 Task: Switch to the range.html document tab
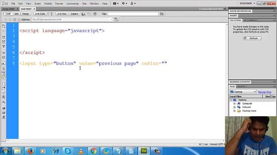(9, 9)
